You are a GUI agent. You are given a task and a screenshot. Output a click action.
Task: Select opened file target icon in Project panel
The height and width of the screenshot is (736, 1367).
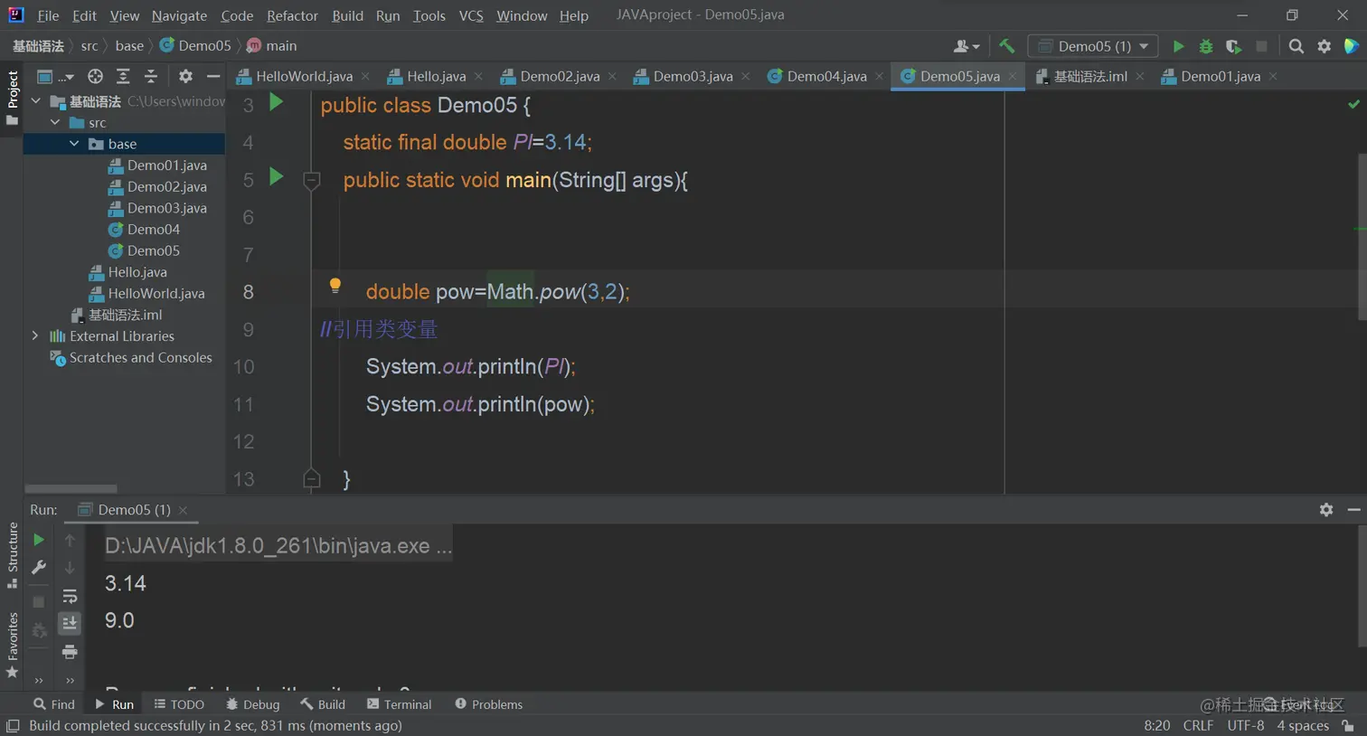point(95,77)
